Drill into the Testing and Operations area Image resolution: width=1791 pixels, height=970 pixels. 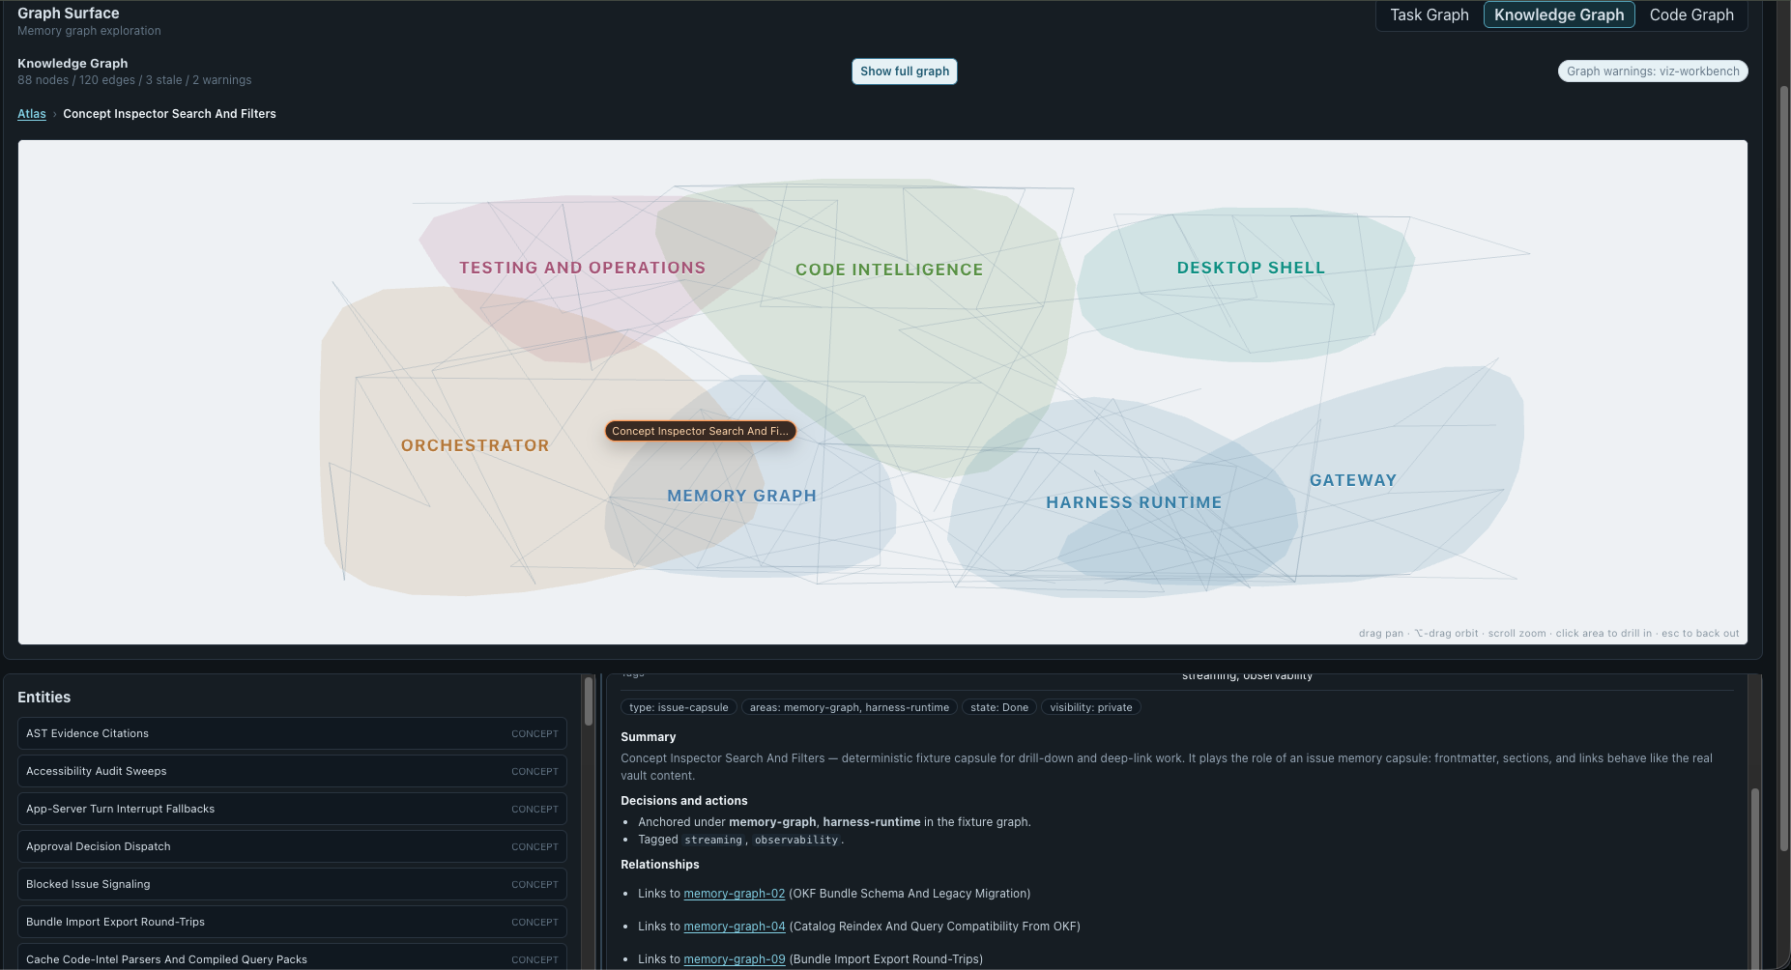click(582, 269)
